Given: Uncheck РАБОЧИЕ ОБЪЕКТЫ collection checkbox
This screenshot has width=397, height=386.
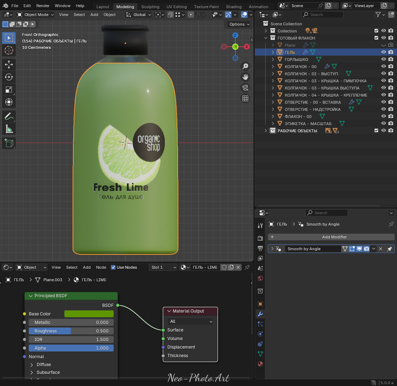Looking at the screenshot, I should (376, 130).
